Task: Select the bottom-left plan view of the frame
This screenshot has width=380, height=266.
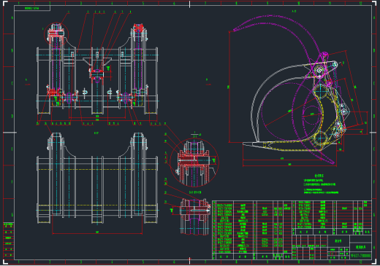Action: [x=97, y=178]
